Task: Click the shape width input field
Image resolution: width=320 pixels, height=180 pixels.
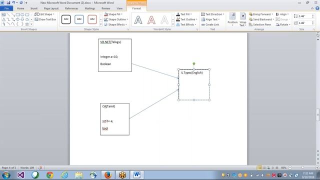Action: (304, 23)
